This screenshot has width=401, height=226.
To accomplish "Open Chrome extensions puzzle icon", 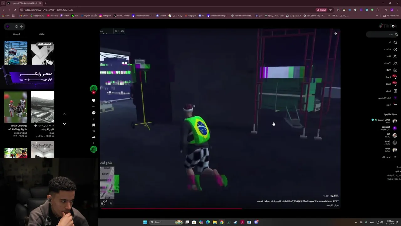I will pyautogui.click(x=378, y=10).
